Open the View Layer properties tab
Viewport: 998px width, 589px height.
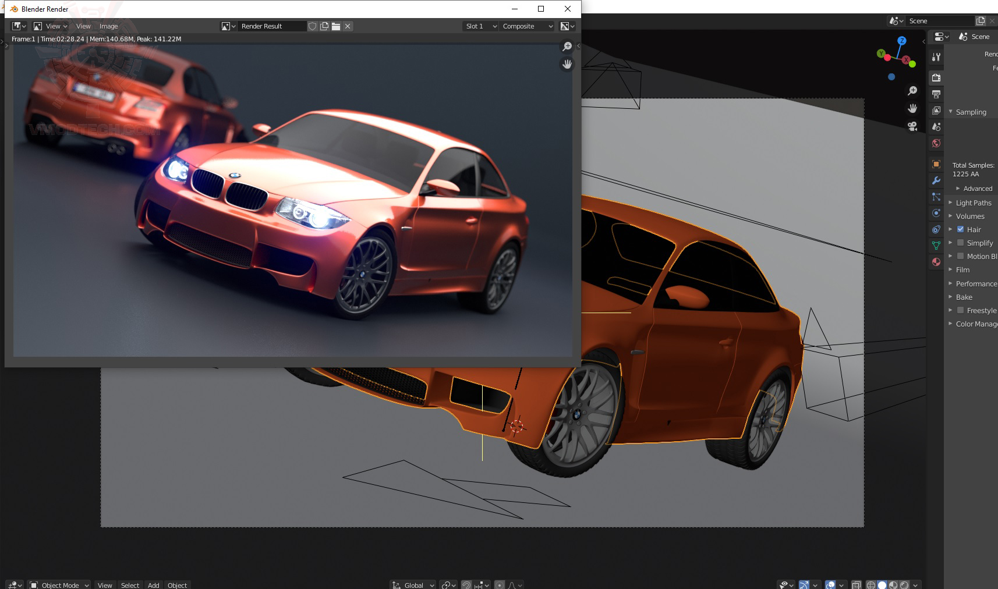click(936, 110)
